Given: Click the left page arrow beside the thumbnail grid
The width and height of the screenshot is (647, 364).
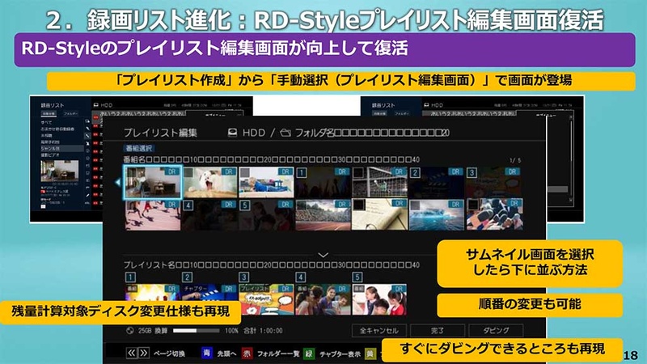Looking at the screenshot, I should [117, 182].
